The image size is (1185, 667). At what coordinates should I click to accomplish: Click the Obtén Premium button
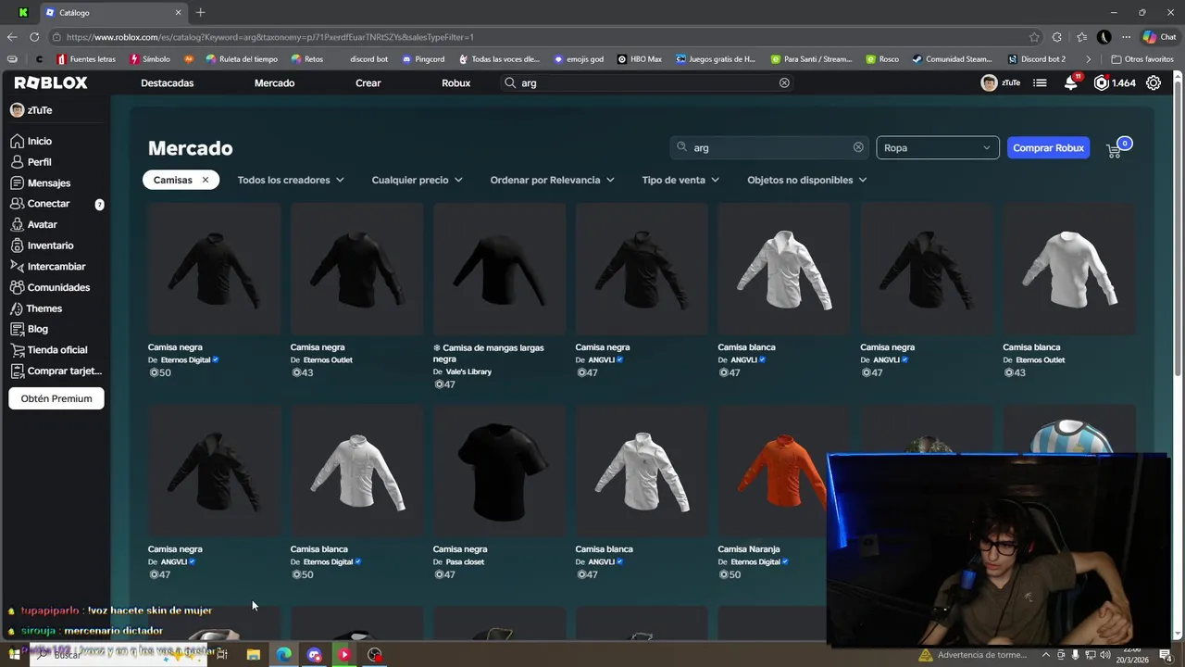[56, 398]
